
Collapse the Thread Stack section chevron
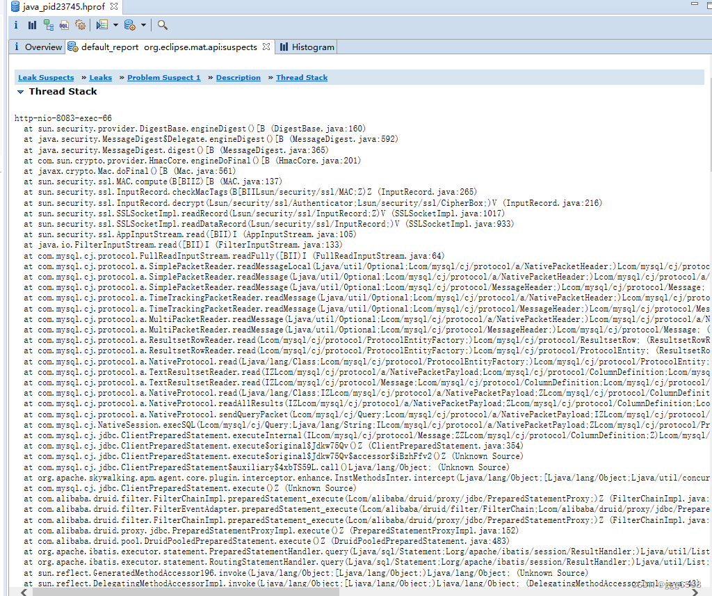coord(20,91)
